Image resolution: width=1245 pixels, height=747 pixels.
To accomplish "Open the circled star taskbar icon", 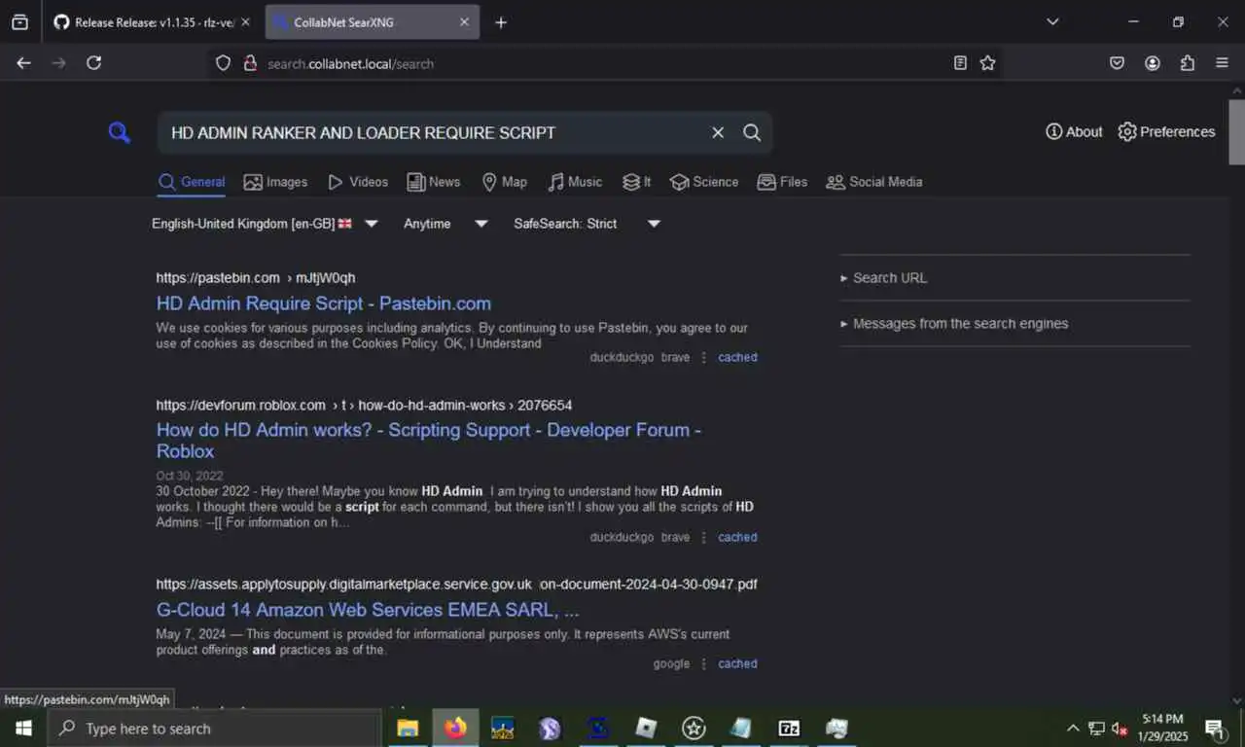I will [694, 729].
